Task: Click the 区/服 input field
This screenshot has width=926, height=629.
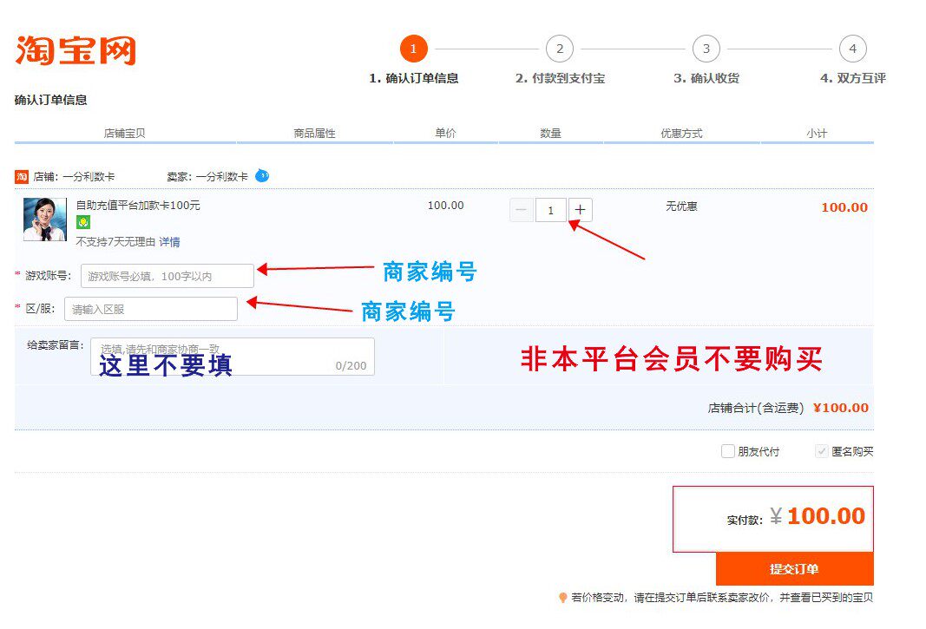Action: tap(151, 309)
